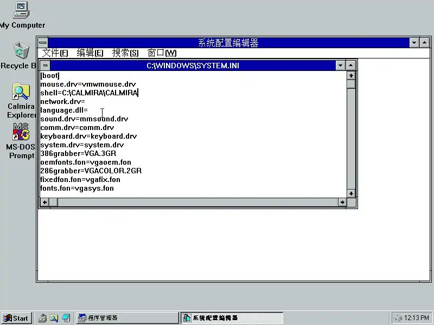The height and width of the screenshot is (325, 434).
Task: Click the [boot] section line
Action: [50, 75]
